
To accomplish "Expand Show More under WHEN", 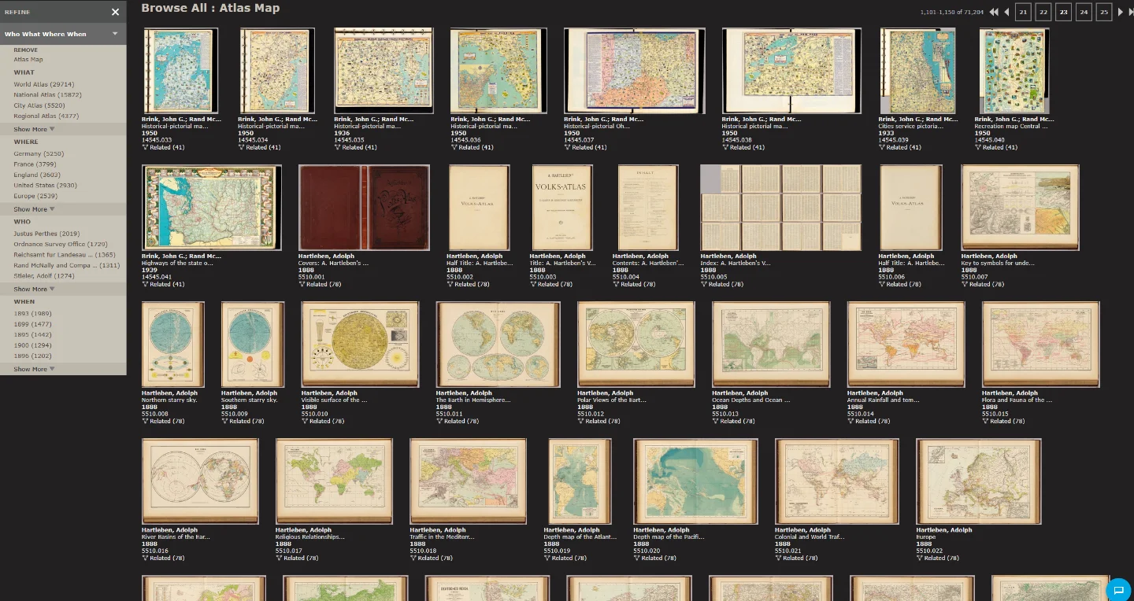I will (34, 369).
